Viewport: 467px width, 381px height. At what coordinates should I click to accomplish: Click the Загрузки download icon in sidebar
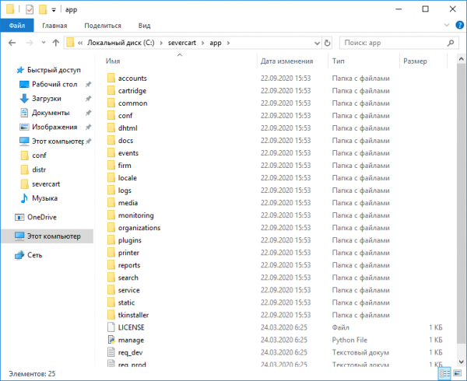point(25,99)
